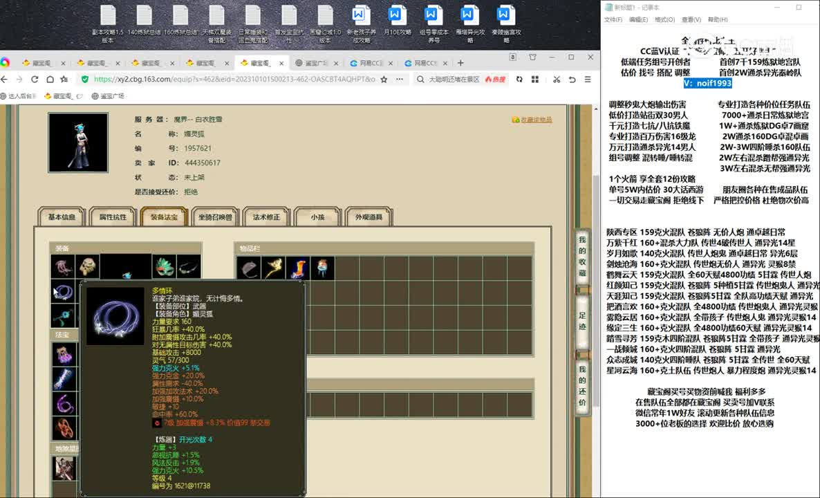Open Notepad 格式(O) menu

click(x=664, y=20)
